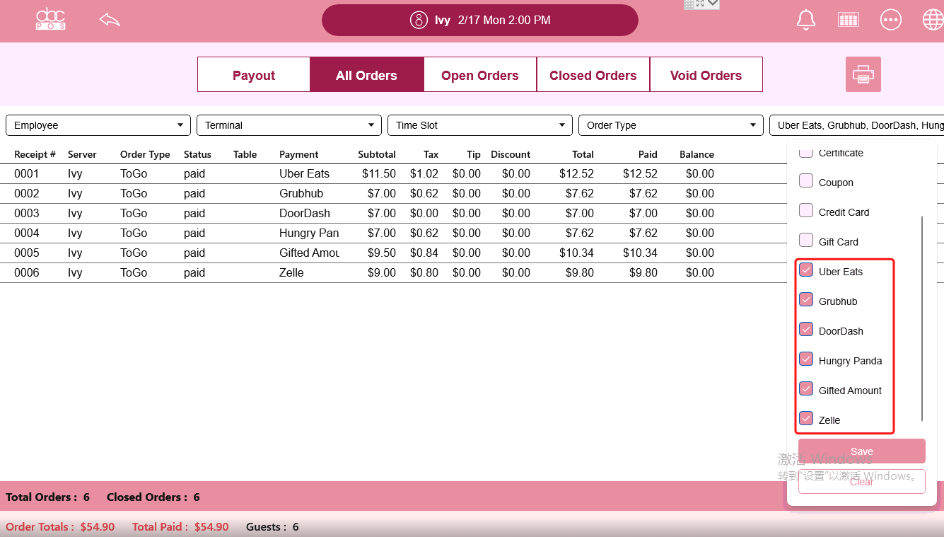Click the Receipt # column header
Screen dimensions: 944x537
click(x=35, y=154)
